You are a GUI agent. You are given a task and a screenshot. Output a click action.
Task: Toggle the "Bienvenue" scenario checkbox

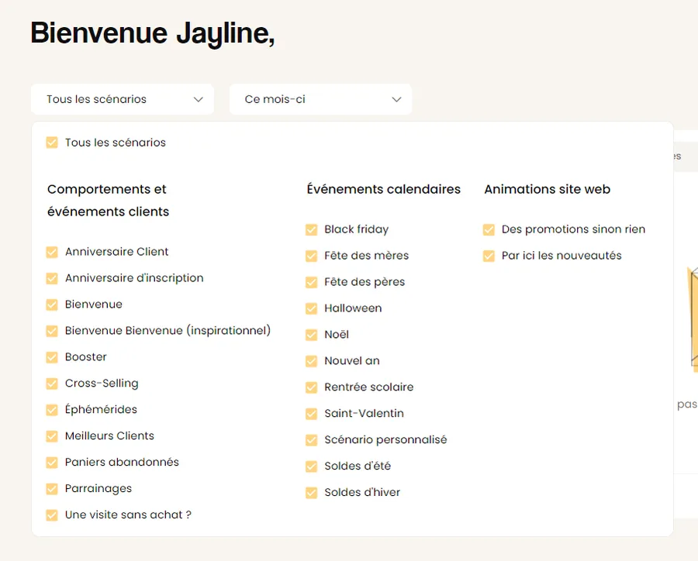click(52, 305)
